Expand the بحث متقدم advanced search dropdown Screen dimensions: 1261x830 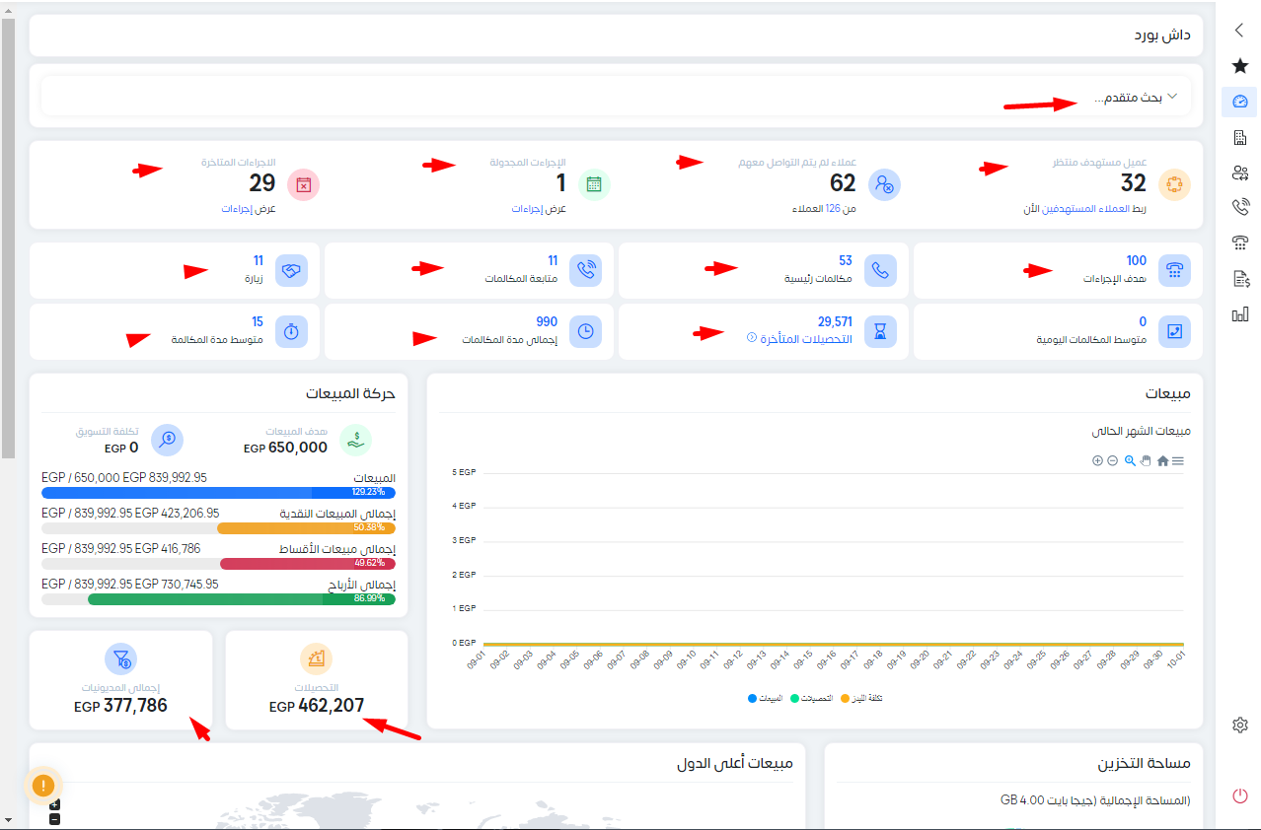(x=1135, y=96)
